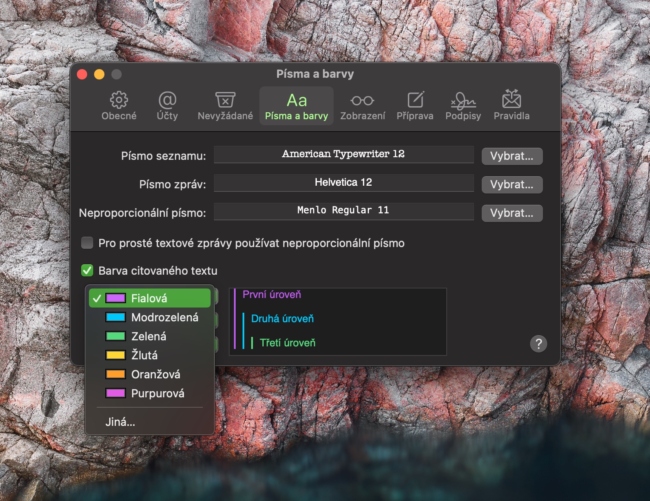Screen dimensions: 650x501
Task: Click the purple Fialová color swatch
Action: 116,298
